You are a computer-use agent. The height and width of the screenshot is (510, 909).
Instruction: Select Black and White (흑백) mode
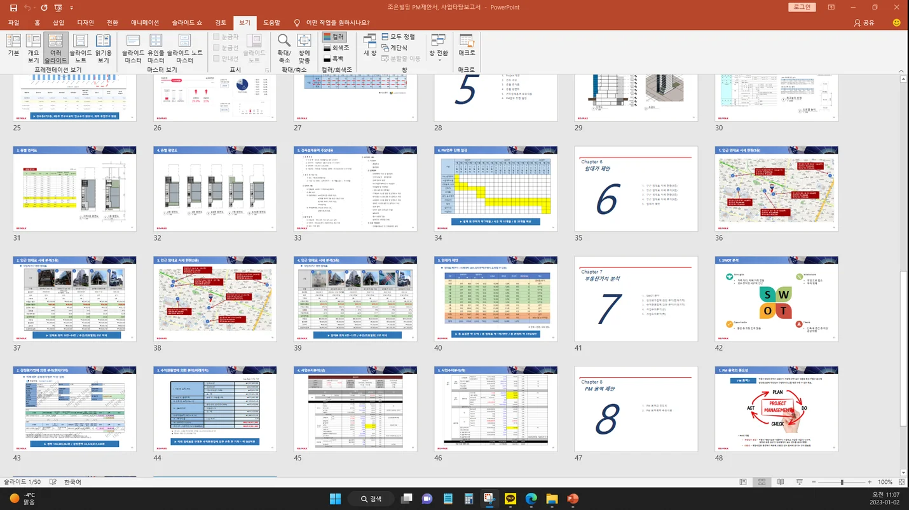pyautogui.click(x=334, y=58)
